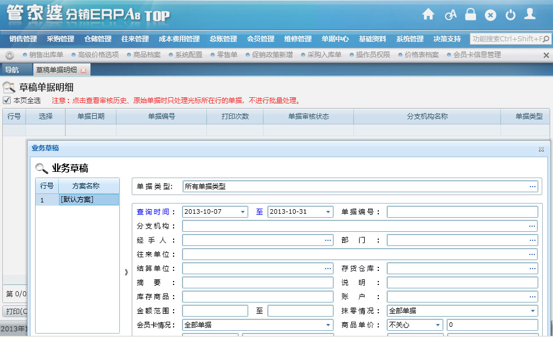Viewport: 553px width, 337px height.
Task: Click the home icon in header
Action: click(x=428, y=15)
